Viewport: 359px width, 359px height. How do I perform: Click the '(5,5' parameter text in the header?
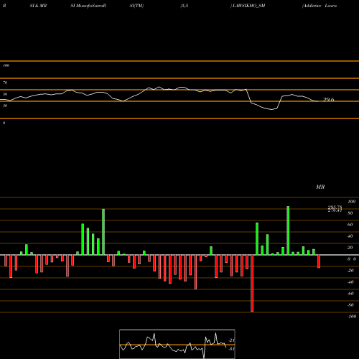click(x=185, y=6)
